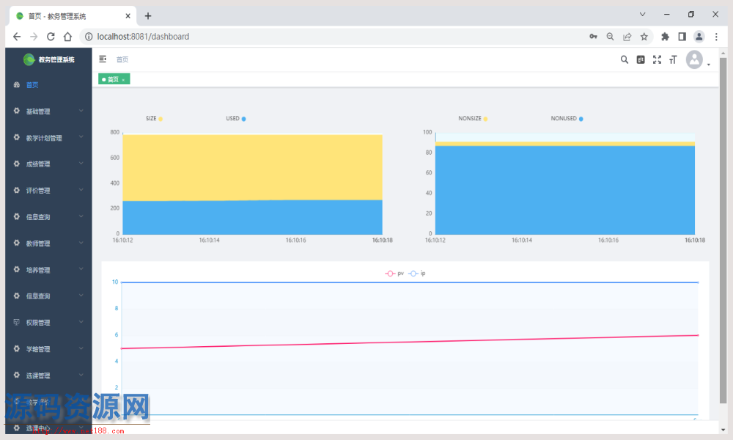733x440 pixels.
Task: Close the 首页 tag with its x
Action: [123, 80]
